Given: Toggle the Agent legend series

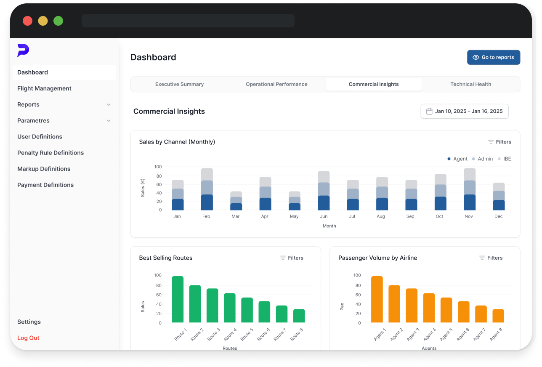Looking at the screenshot, I should 457,159.
